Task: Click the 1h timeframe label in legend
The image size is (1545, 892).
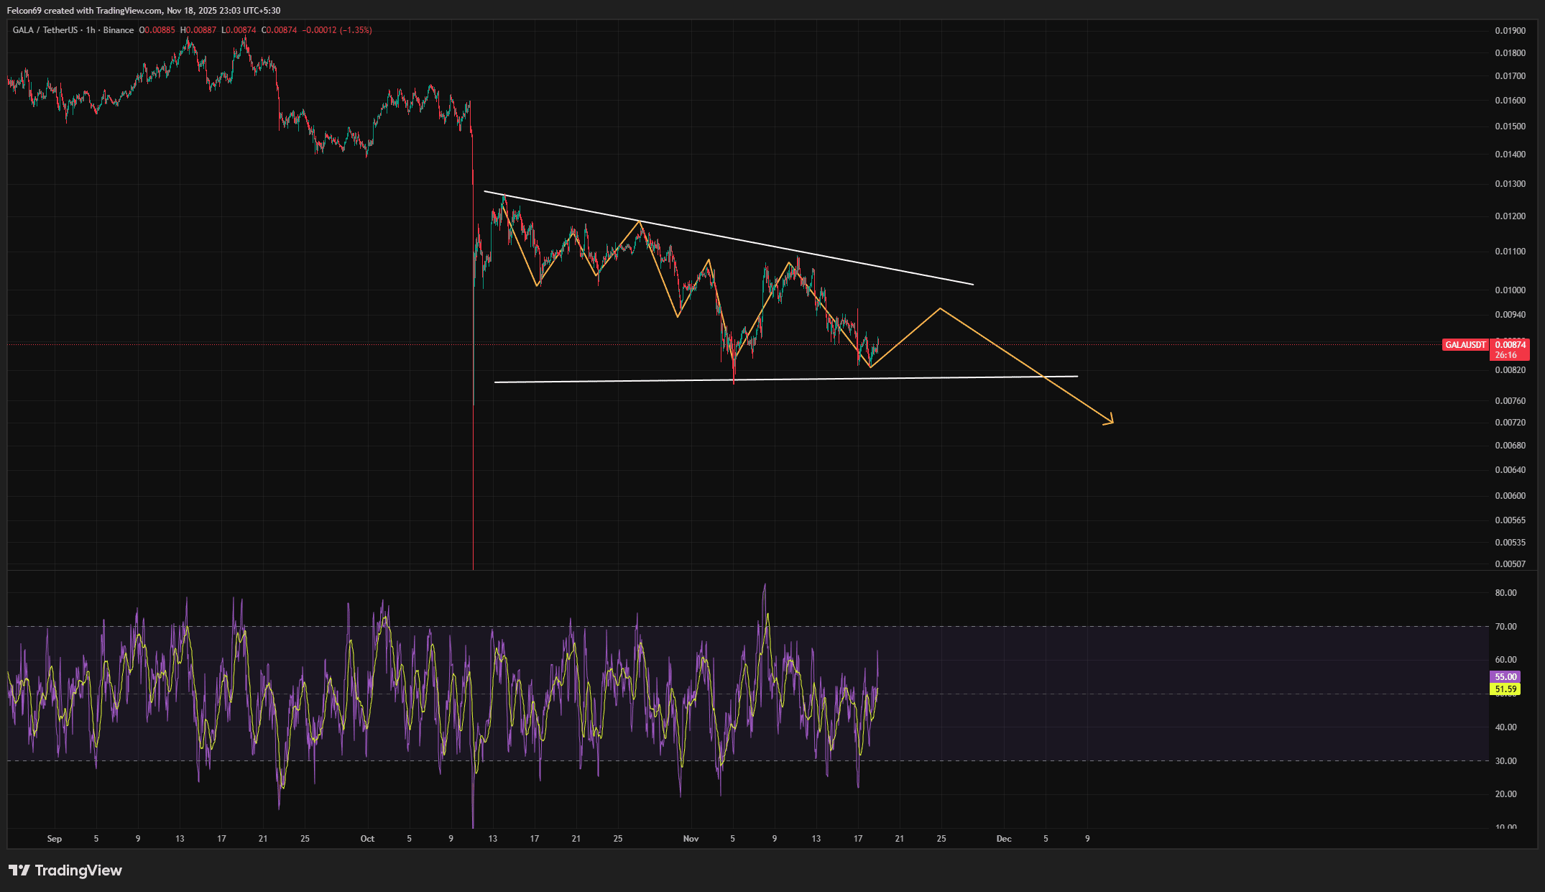Action: 91,30
